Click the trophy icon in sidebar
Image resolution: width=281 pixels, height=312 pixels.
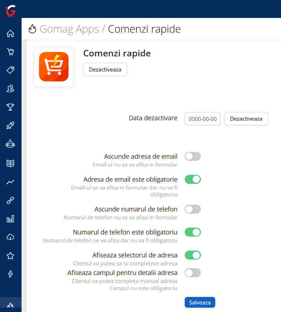pos(10,107)
